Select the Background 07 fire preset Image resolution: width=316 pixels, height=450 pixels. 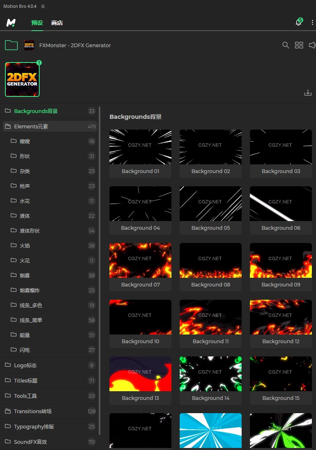point(140,267)
